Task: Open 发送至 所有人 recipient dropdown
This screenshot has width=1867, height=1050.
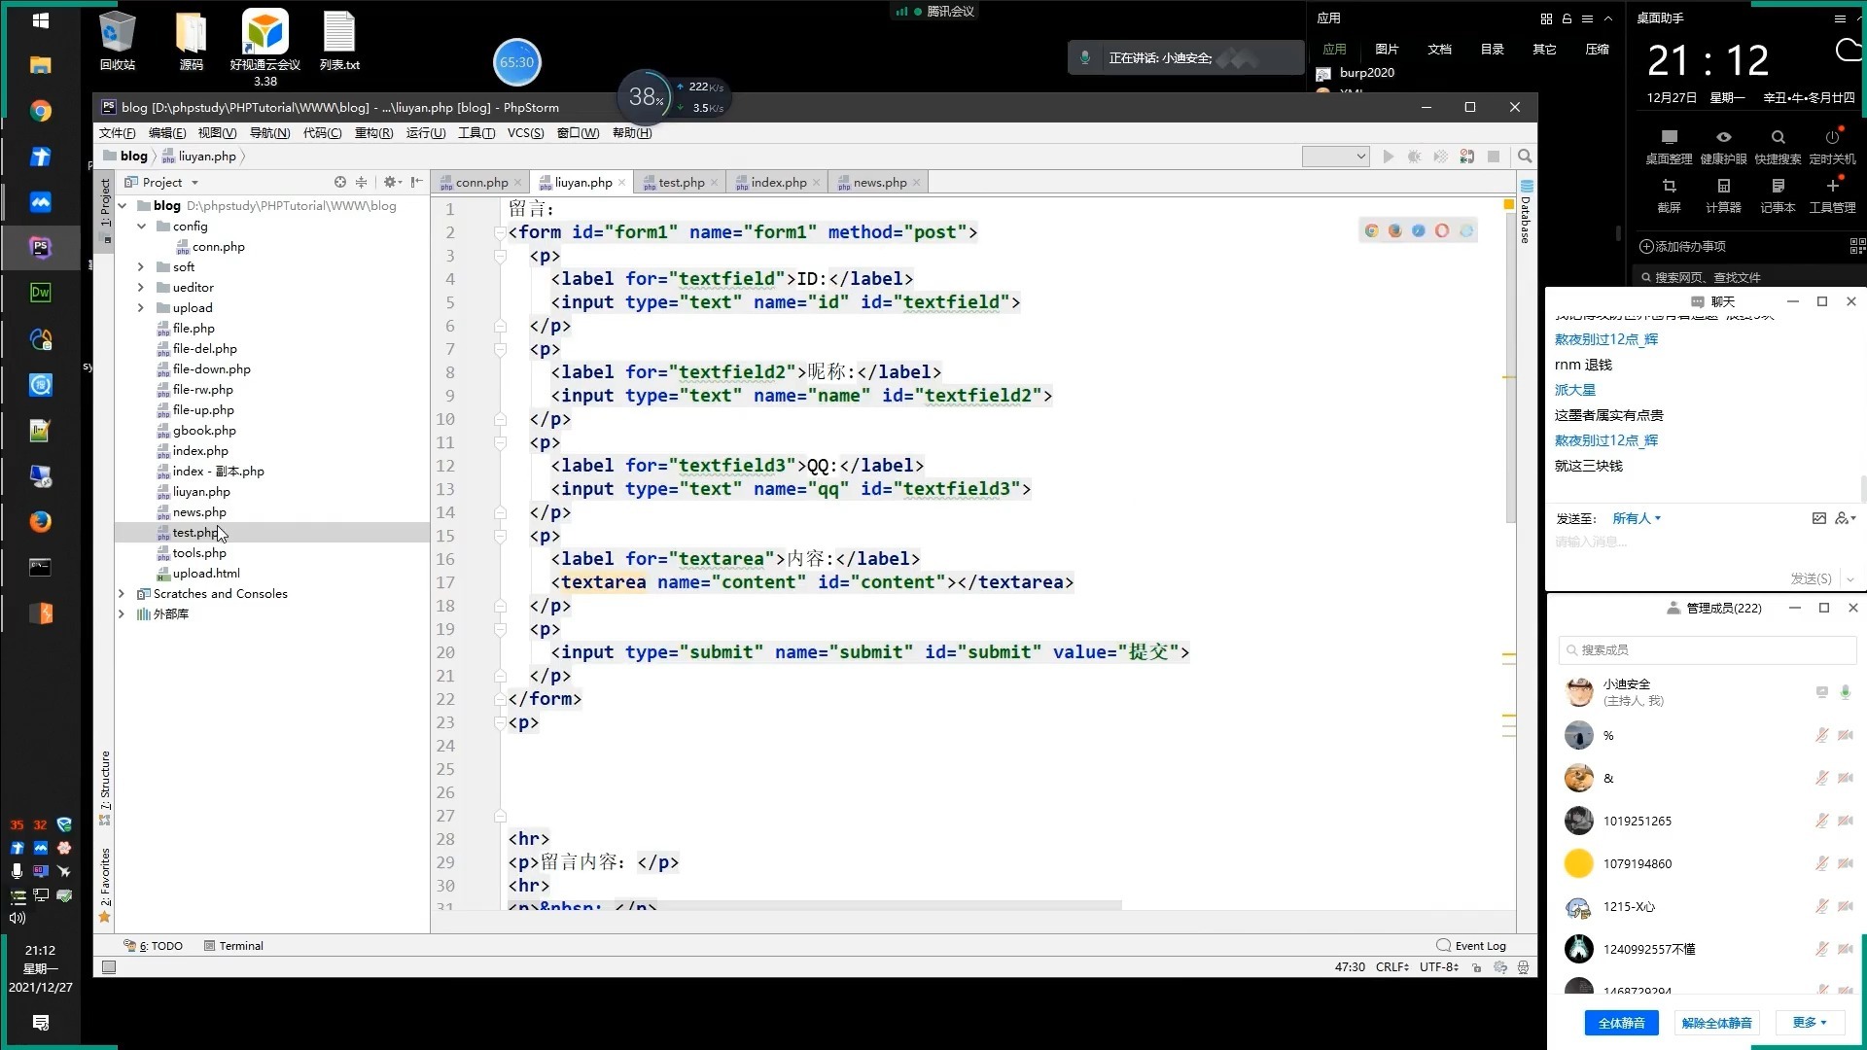Action: (1637, 518)
